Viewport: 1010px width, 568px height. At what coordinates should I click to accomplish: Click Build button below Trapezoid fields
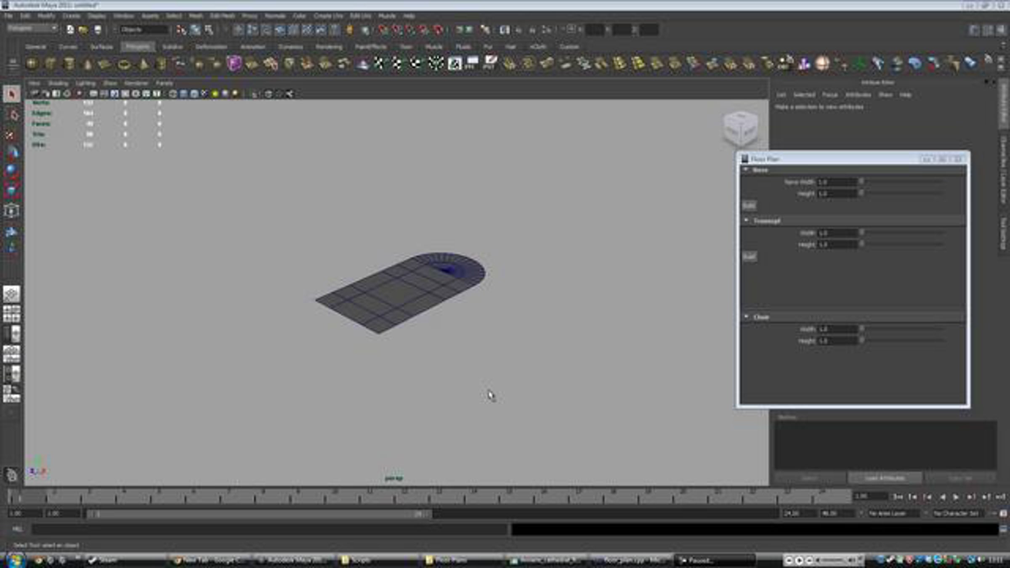tap(749, 256)
